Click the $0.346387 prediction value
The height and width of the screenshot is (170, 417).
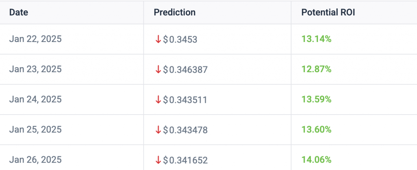[x=185, y=70]
